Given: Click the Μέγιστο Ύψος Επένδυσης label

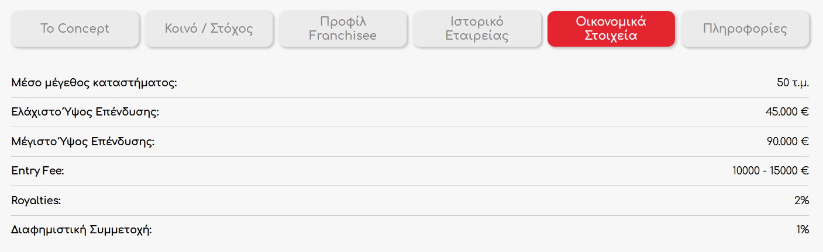Looking at the screenshot, I should click(x=83, y=142).
